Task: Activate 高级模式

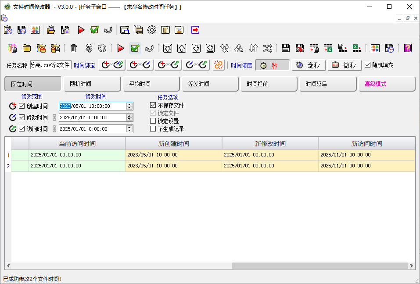Action: click(x=387, y=83)
